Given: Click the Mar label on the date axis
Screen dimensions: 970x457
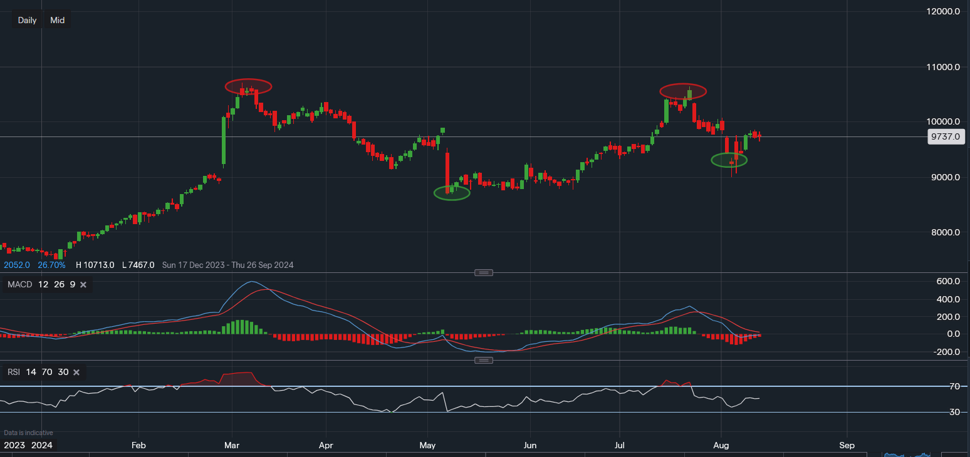Looking at the screenshot, I should coord(232,446).
